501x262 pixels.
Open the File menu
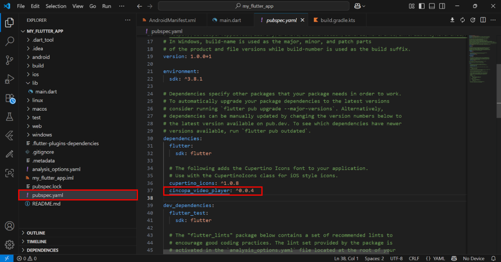pyautogui.click(x=21, y=6)
